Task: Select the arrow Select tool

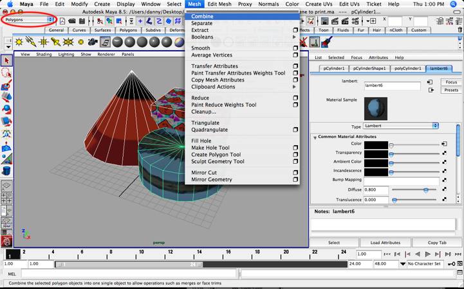Action: click(6, 60)
